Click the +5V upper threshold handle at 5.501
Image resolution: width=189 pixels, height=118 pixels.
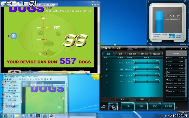tap(159, 75)
